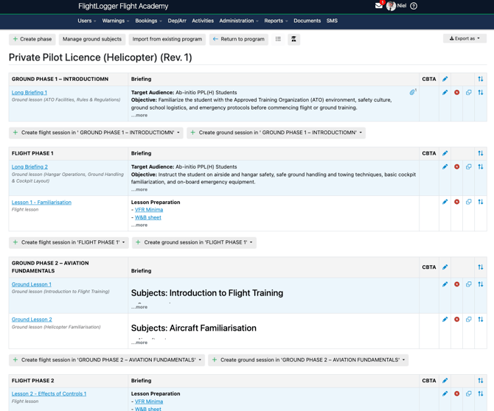
Task: Click Import from existing program button
Action: pos(167,39)
